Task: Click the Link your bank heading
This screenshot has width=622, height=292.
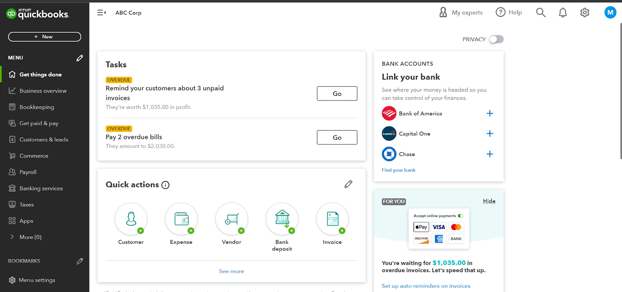Action: (x=411, y=77)
